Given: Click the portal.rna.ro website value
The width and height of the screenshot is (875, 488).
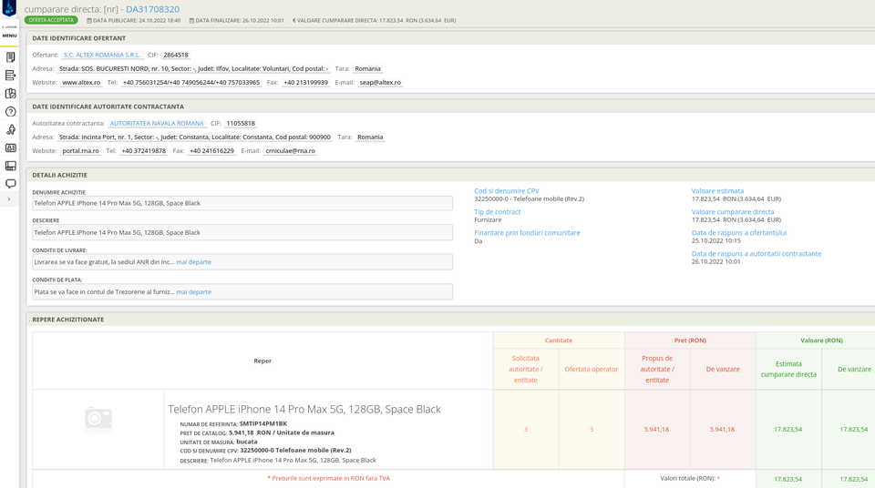Looking at the screenshot, I should 80,151.
